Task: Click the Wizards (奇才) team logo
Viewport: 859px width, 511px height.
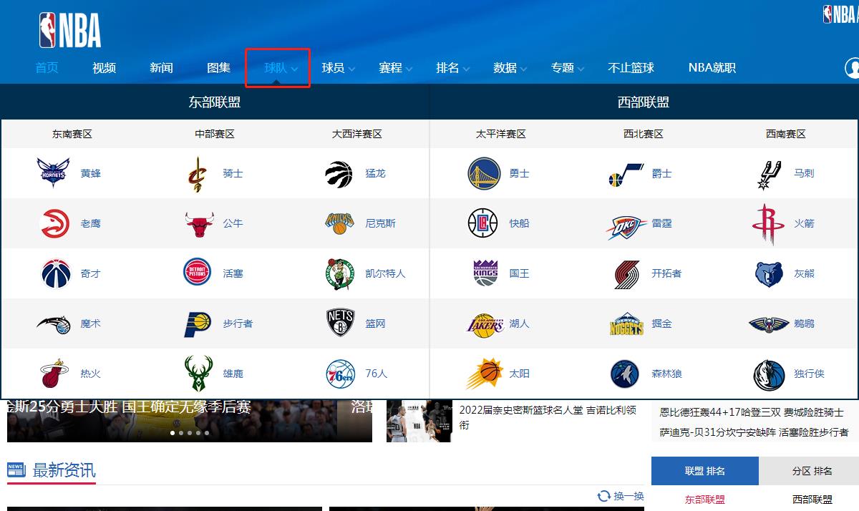Action: coord(55,273)
